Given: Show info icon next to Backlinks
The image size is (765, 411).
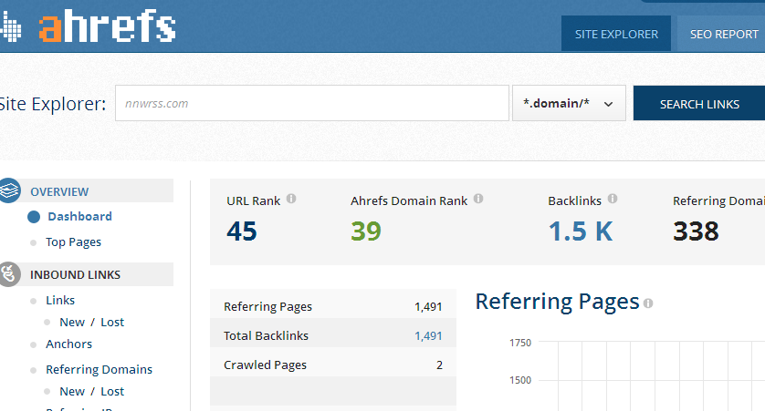Looking at the screenshot, I should [613, 199].
